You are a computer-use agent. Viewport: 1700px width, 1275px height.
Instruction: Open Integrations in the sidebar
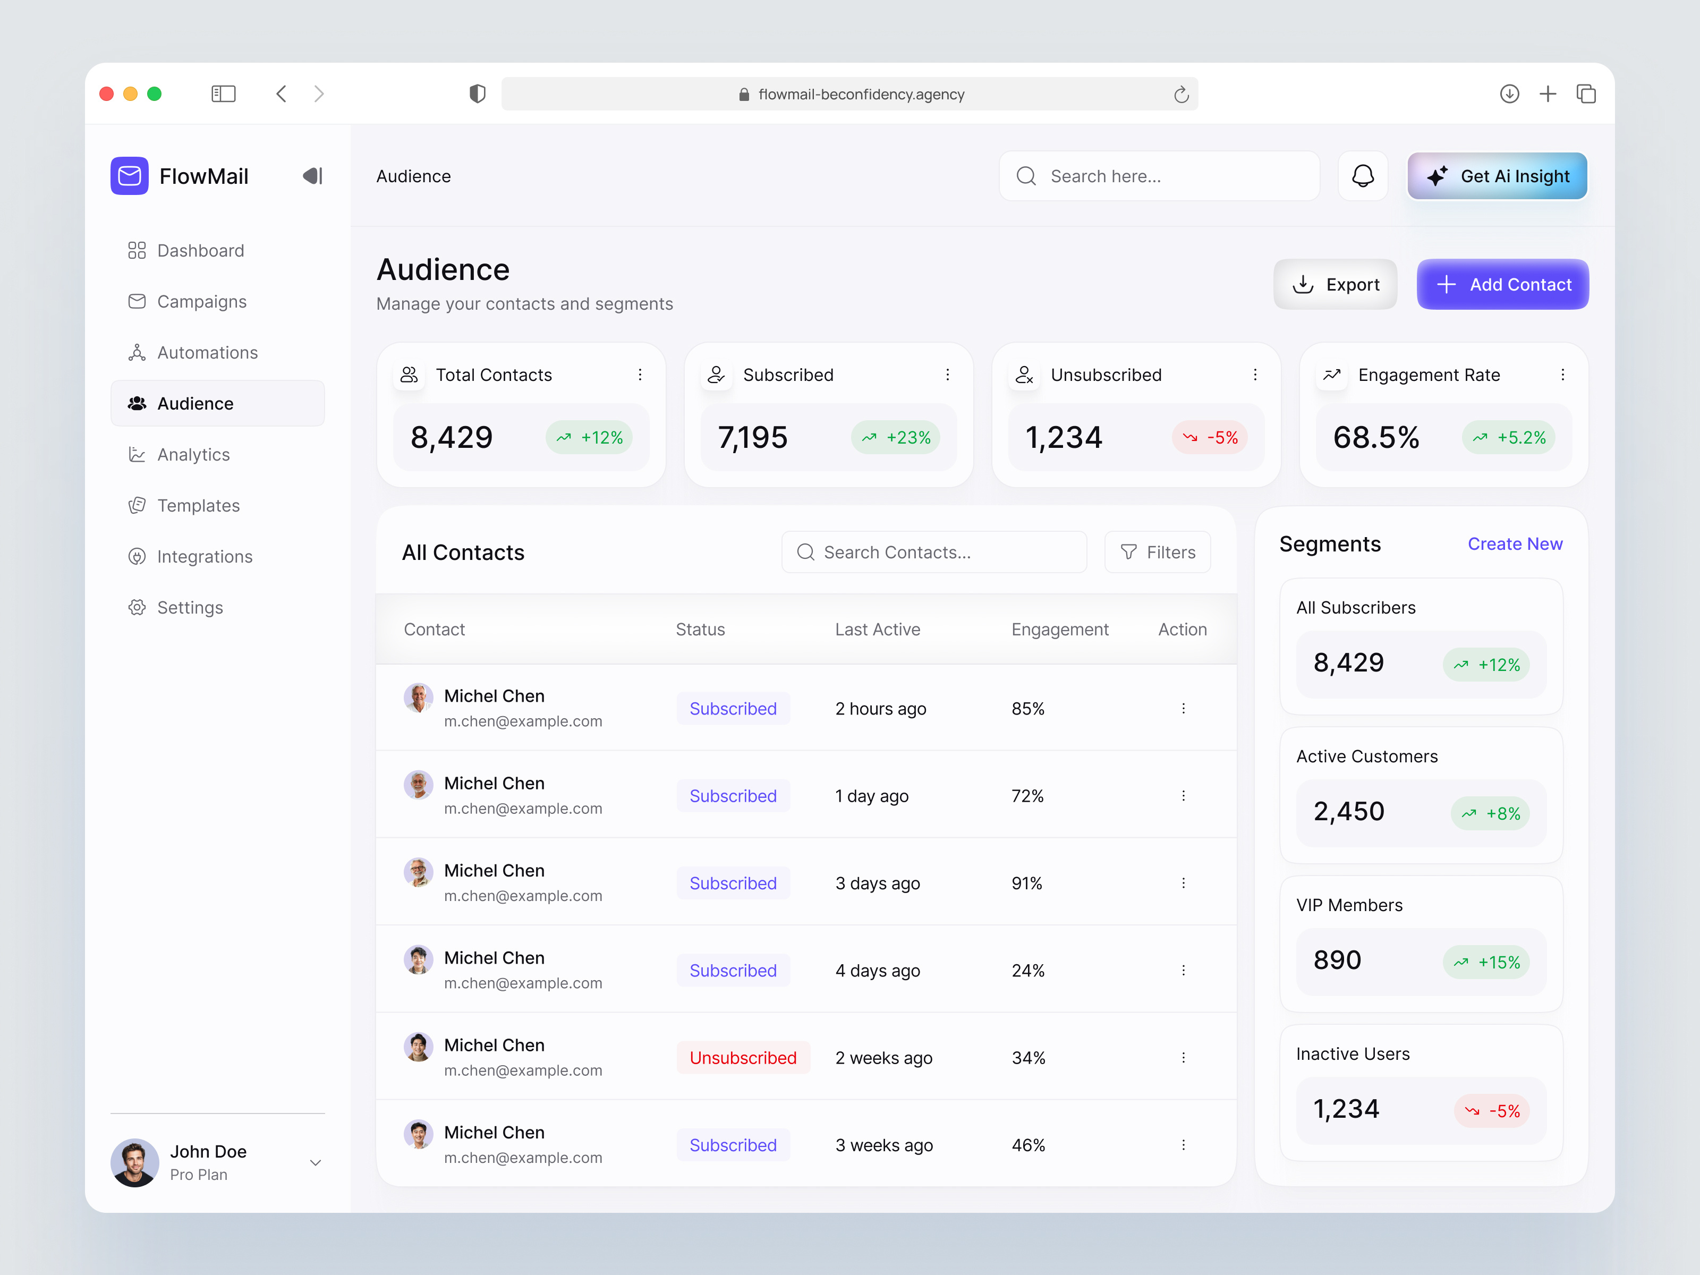click(217, 556)
